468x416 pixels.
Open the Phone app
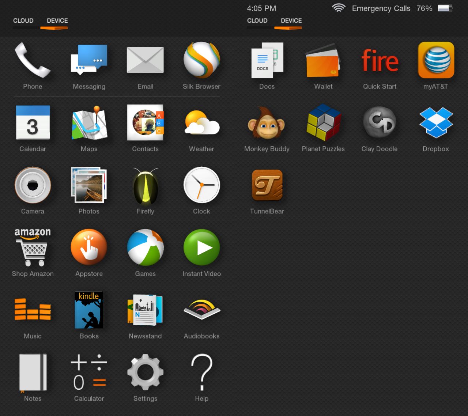[33, 60]
